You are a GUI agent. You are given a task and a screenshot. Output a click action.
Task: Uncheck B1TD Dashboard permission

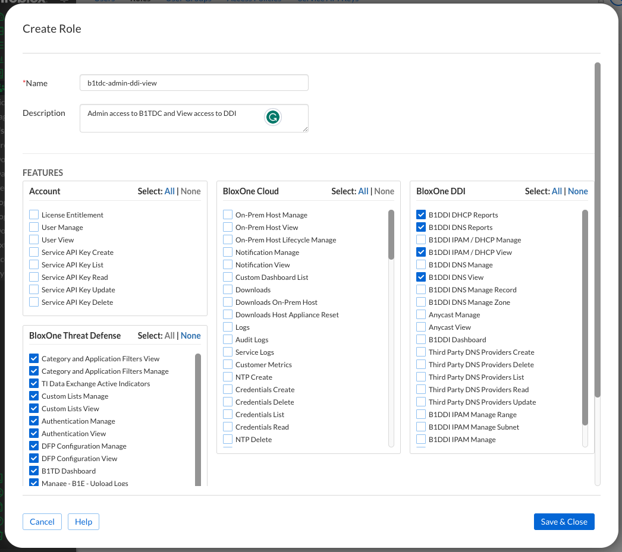(34, 471)
